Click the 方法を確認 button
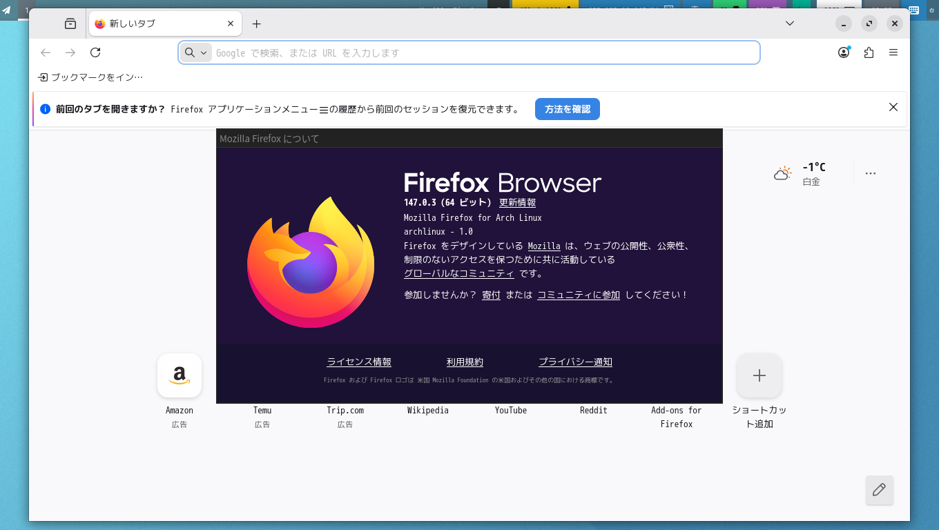Screen dimensions: 939x530 tap(568, 109)
